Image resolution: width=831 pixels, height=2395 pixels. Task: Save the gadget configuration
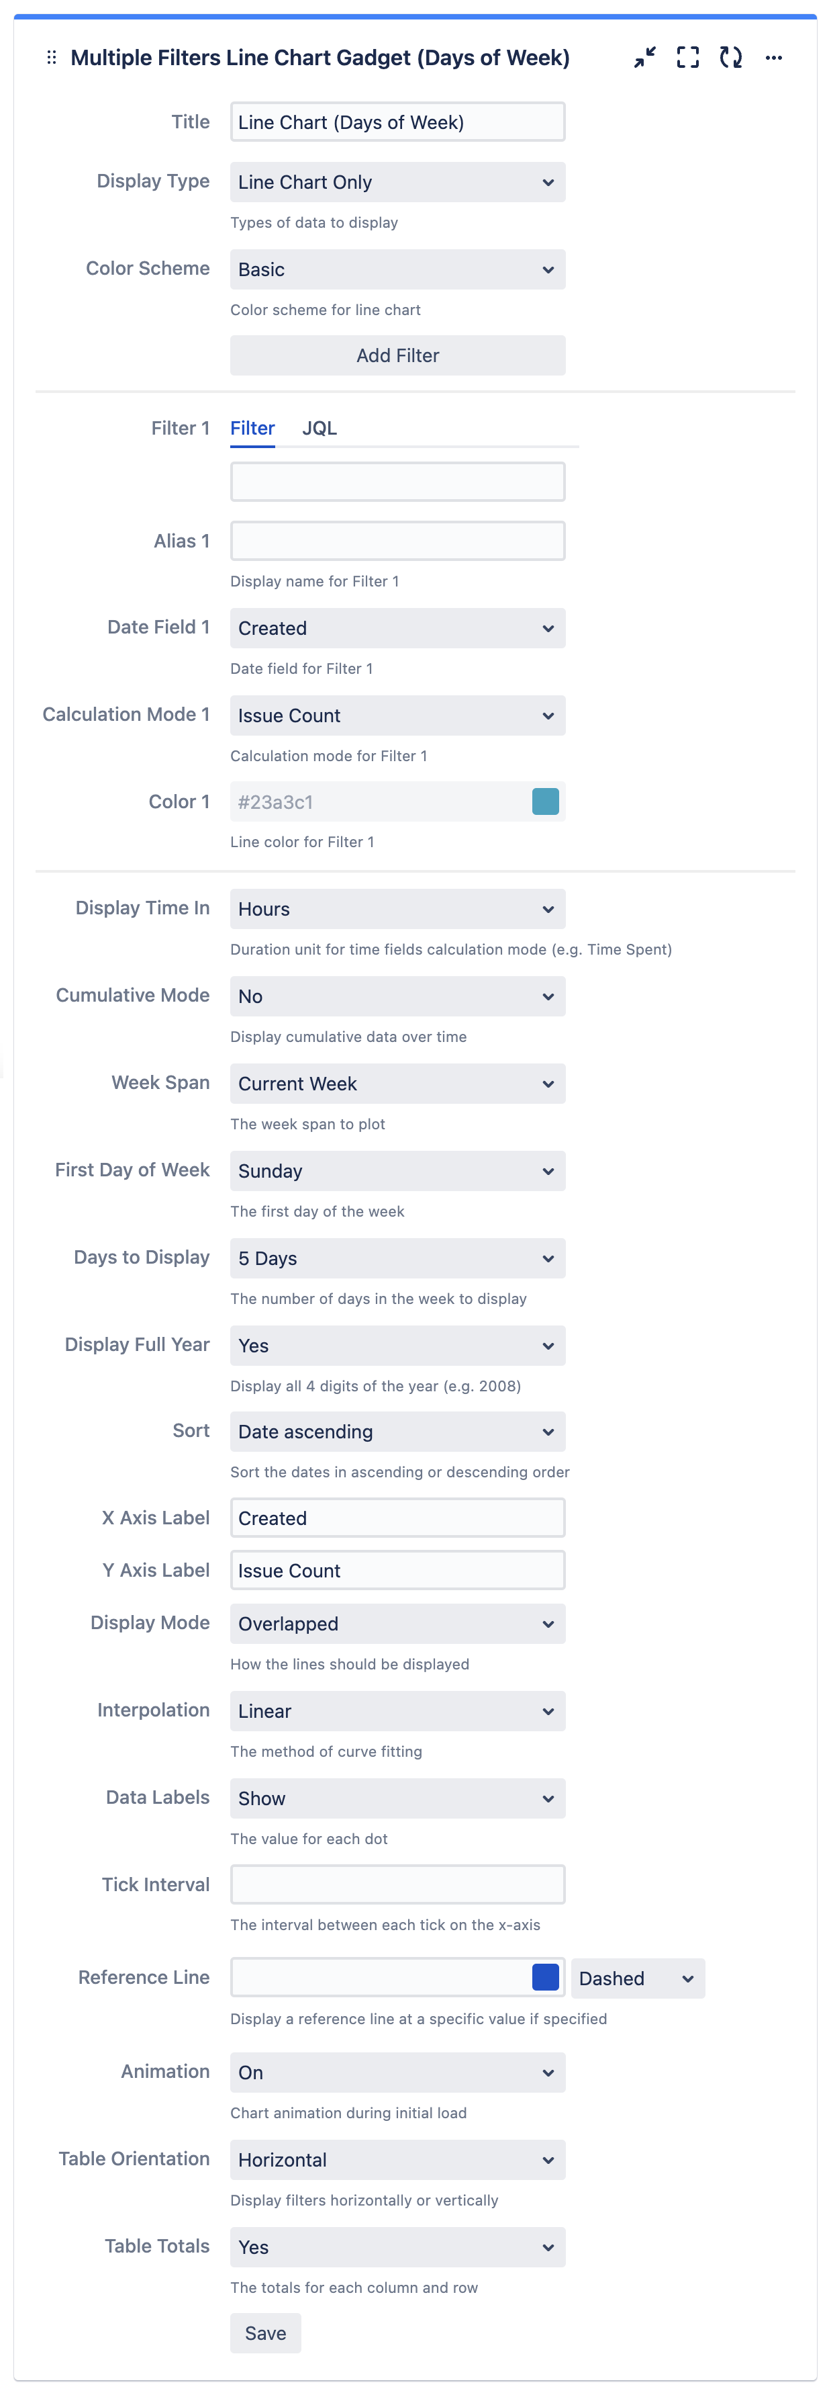[x=266, y=2333]
